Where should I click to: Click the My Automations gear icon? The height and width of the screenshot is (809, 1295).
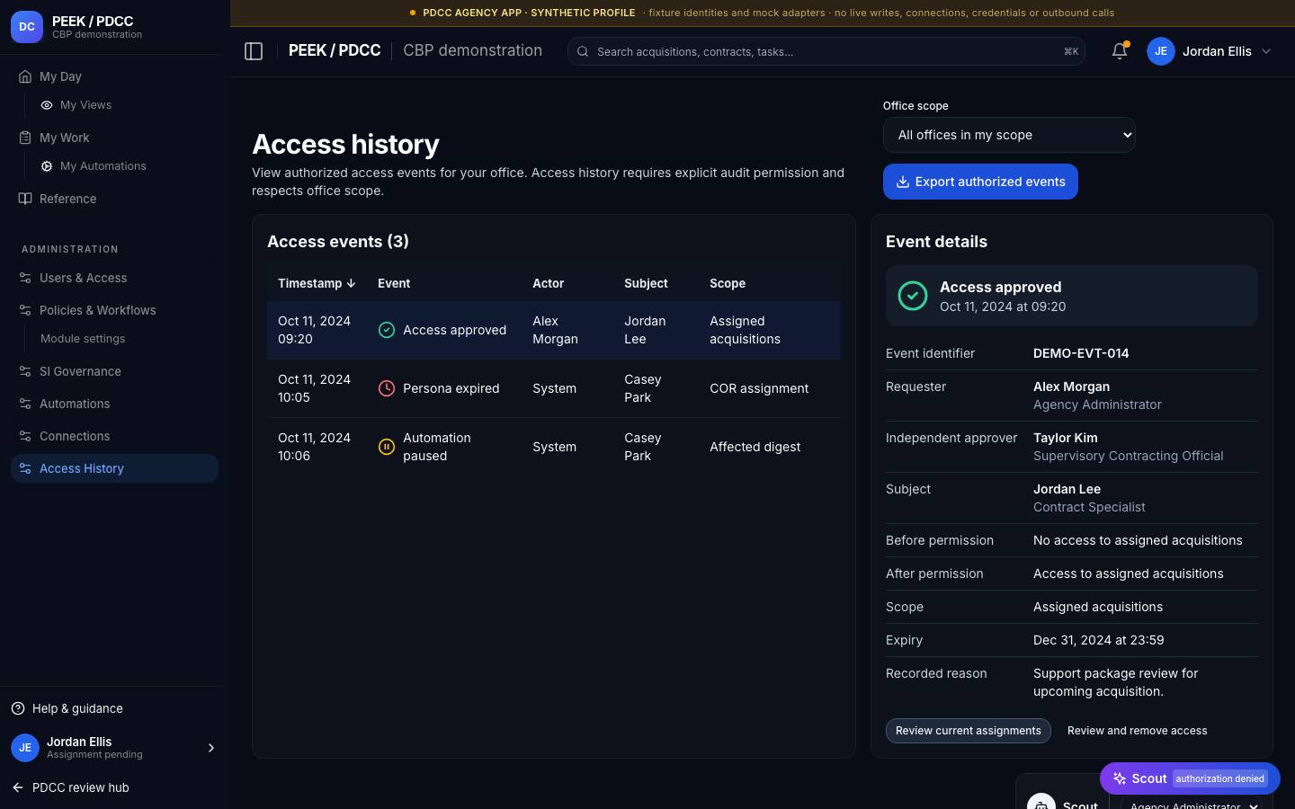point(47,166)
